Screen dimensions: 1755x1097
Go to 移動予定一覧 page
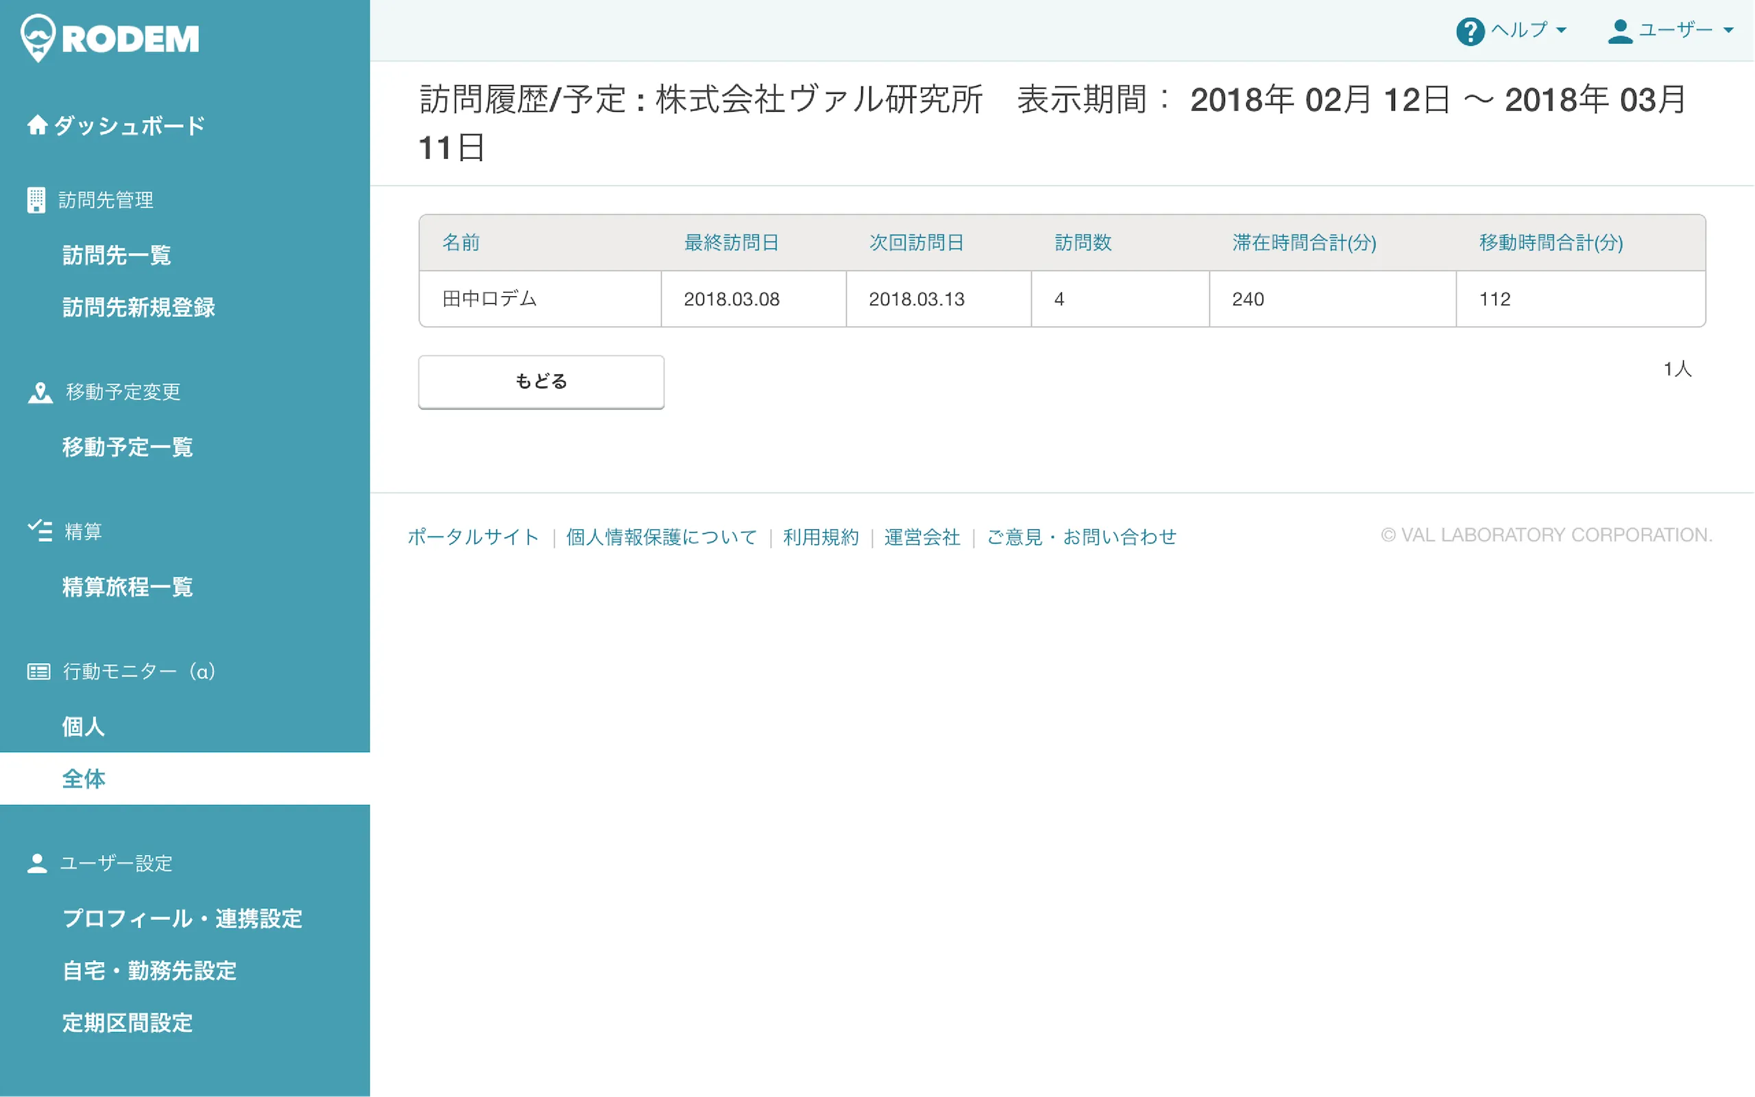(128, 447)
